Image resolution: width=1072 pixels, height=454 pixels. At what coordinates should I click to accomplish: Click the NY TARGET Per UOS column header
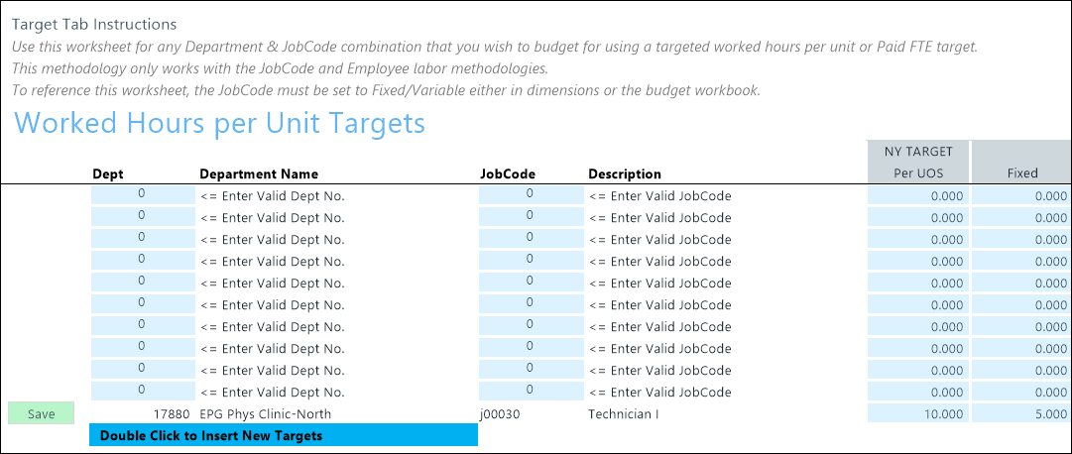(917, 163)
